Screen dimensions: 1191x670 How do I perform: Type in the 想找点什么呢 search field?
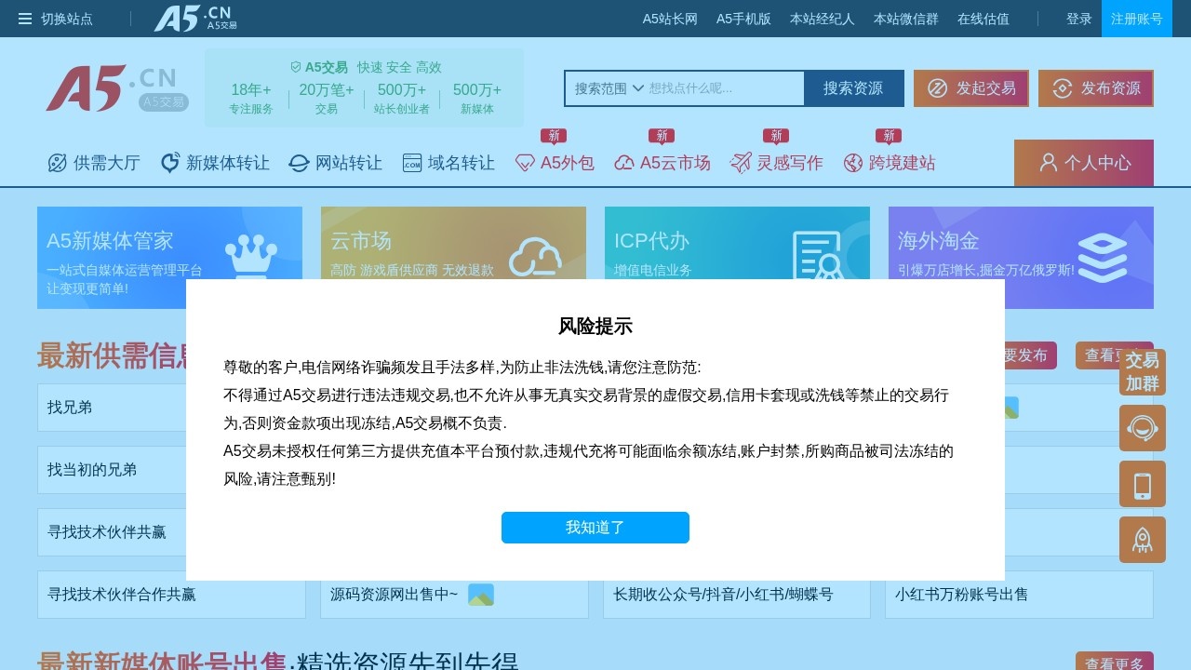click(x=724, y=88)
